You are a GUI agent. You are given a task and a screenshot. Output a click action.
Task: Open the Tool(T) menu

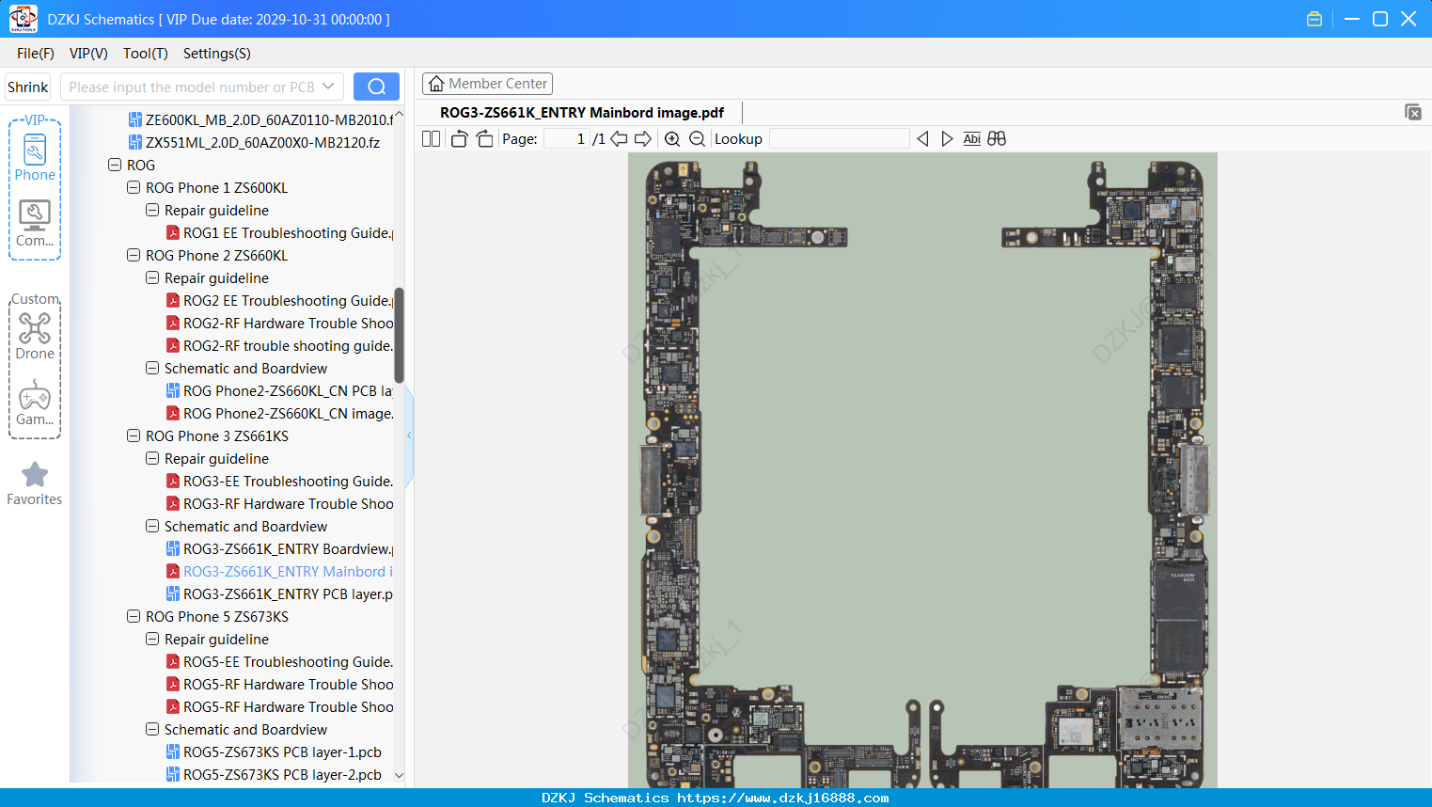[x=146, y=54]
